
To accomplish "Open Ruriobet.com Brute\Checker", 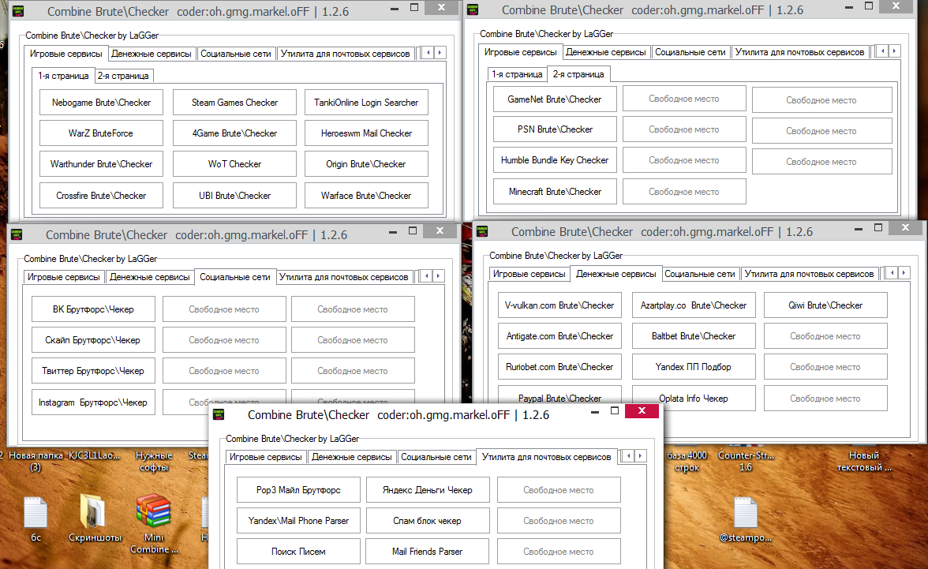I will (559, 367).
